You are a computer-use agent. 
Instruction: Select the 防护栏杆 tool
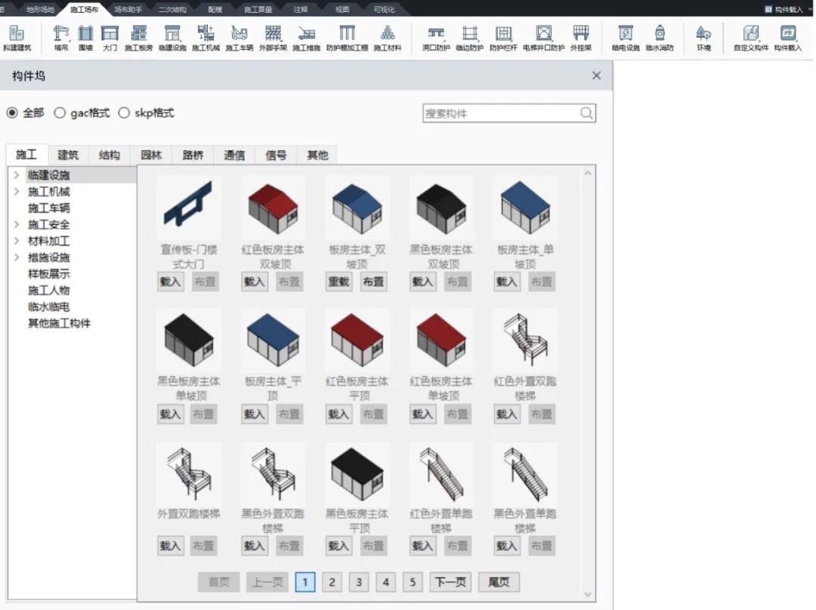(503, 39)
